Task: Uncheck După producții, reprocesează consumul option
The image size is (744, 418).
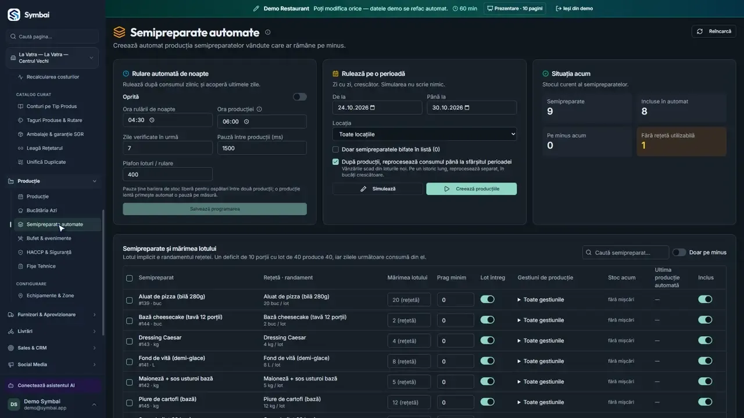Action: pyautogui.click(x=335, y=162)
